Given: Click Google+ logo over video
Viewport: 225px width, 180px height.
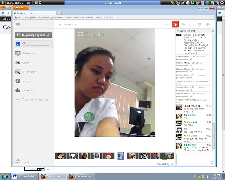Looking at the screenshot, I should click(x=91, y=34).
